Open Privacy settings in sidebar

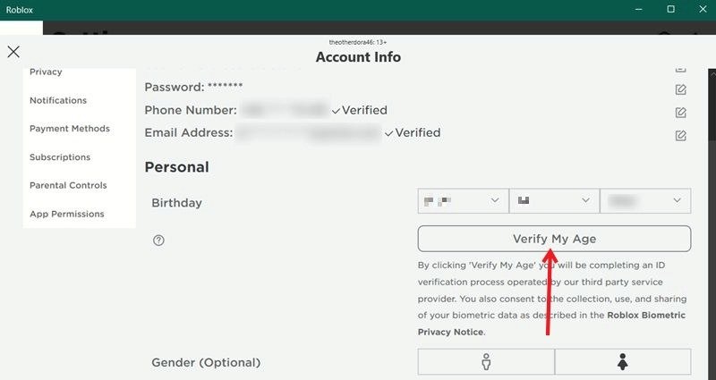[46, 72]
